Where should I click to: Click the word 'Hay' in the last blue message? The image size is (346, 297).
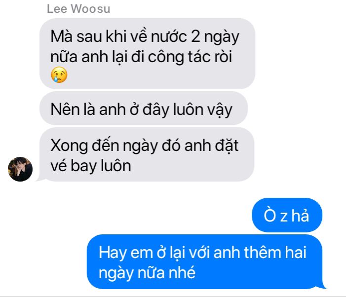click(x=113, y=253)
